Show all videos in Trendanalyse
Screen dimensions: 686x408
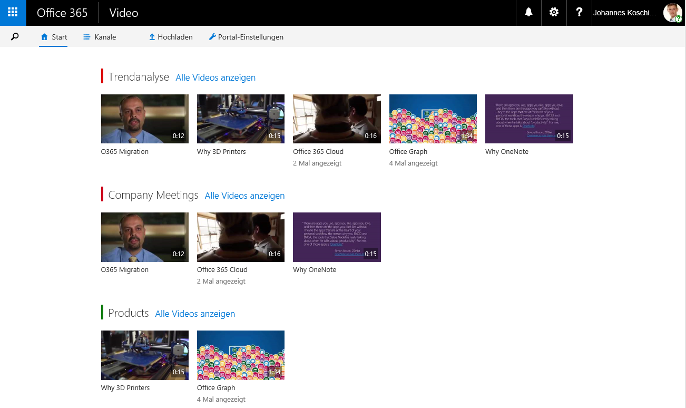pos(215,77)
